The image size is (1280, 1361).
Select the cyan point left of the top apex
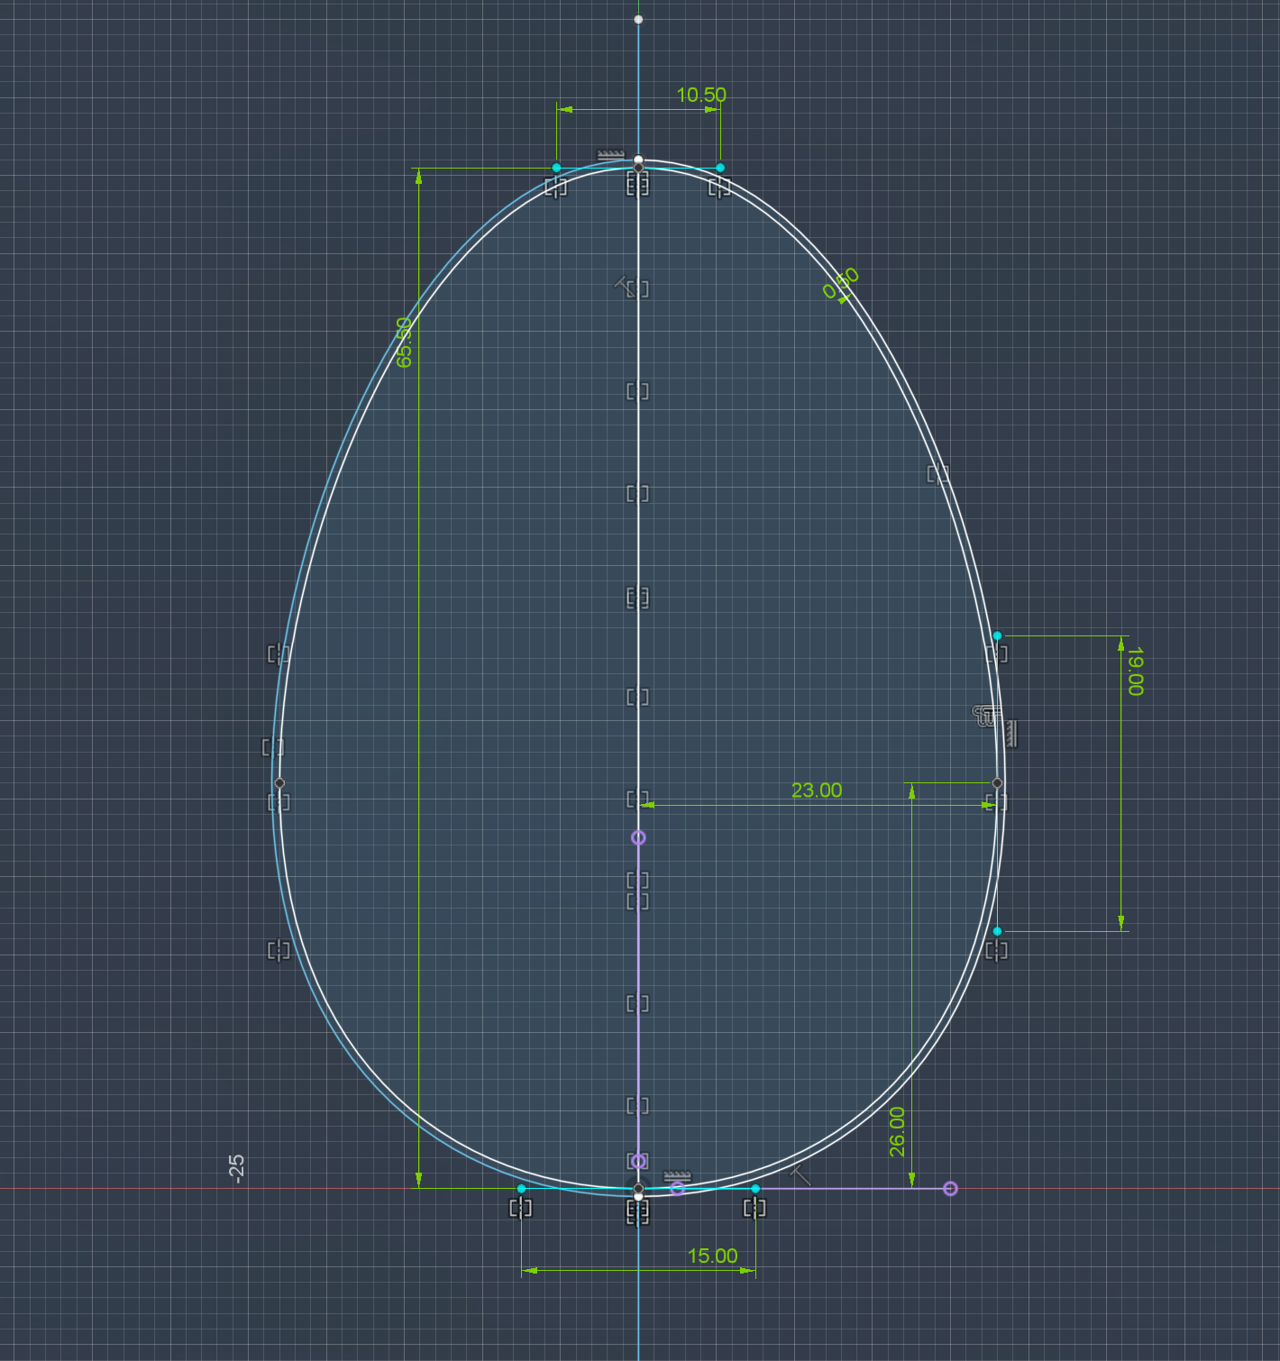pyautogui.click(x=556, y=168)
